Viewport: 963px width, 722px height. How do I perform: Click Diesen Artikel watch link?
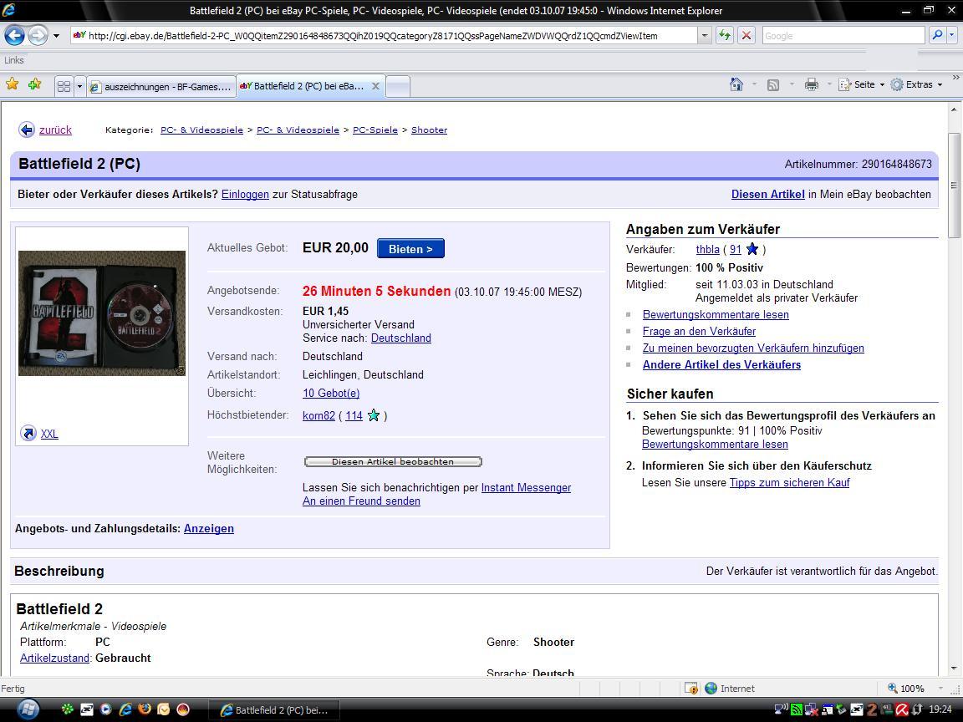point(767,194)
